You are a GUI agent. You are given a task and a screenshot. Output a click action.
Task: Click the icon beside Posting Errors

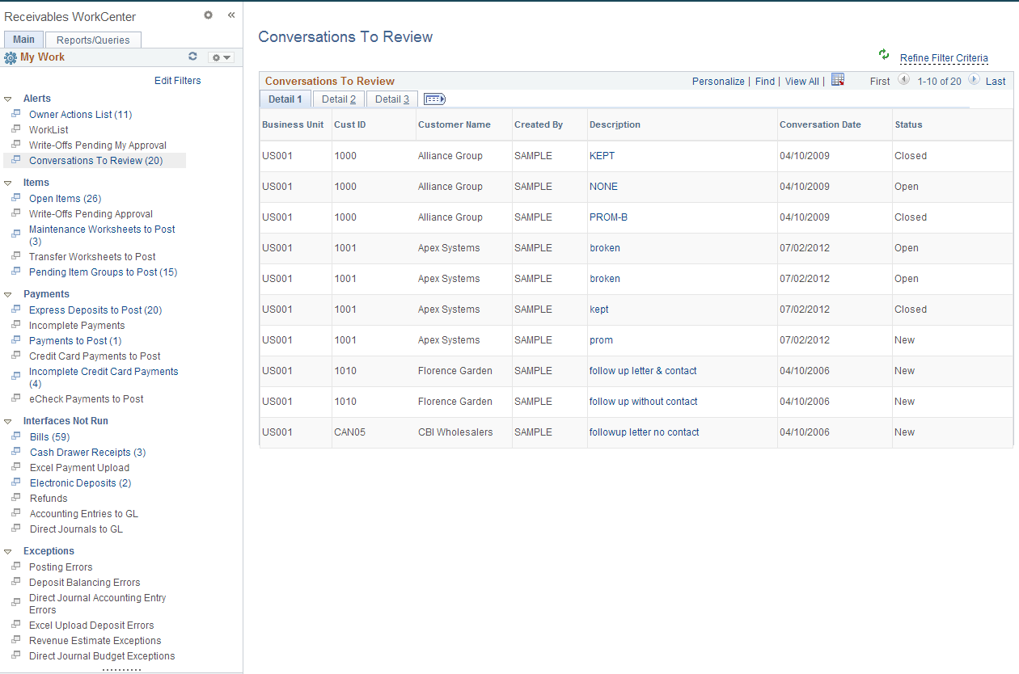click(x=15, y=567)
